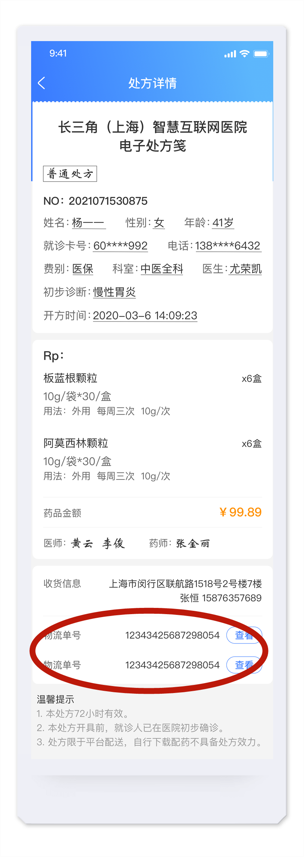Open the diagnosis 慢性胃炎
This screenshot has width=304, height=857.
[x=114, y=292]
